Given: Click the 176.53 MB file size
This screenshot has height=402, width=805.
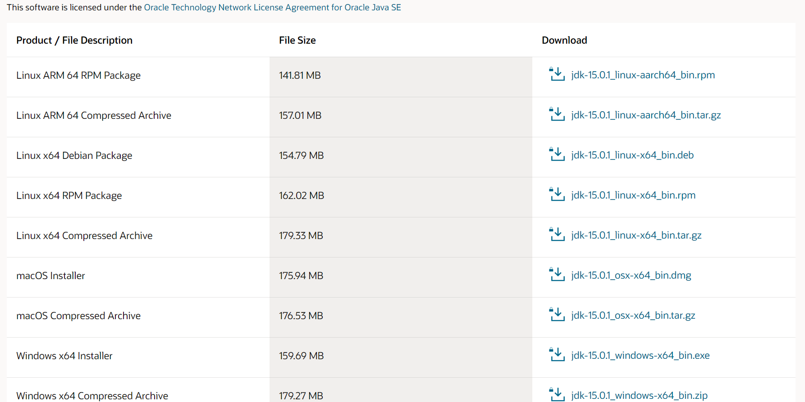Looking at the screenshot, I should tap(301, 316).
